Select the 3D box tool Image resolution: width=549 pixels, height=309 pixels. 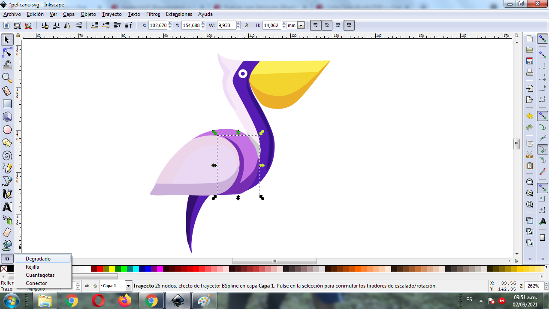[7, 117]
